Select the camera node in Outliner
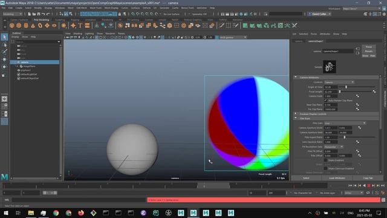The image size is (387, 218). click(34, 62)
